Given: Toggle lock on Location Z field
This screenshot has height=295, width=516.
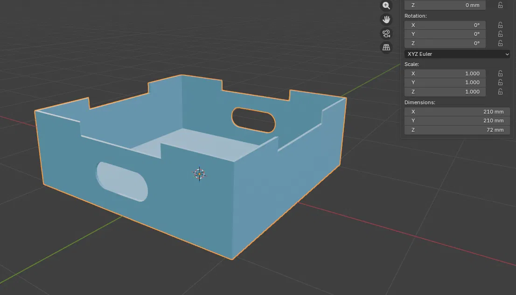Looking at the screenshot, I should [500, 5].
